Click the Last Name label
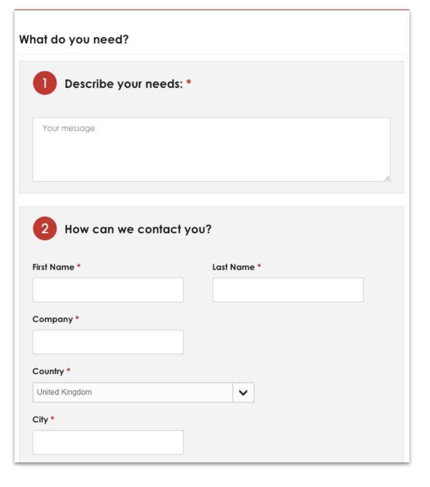Image resolution: width=430 pixels, height=487 pixels. (x=233, y=267)
